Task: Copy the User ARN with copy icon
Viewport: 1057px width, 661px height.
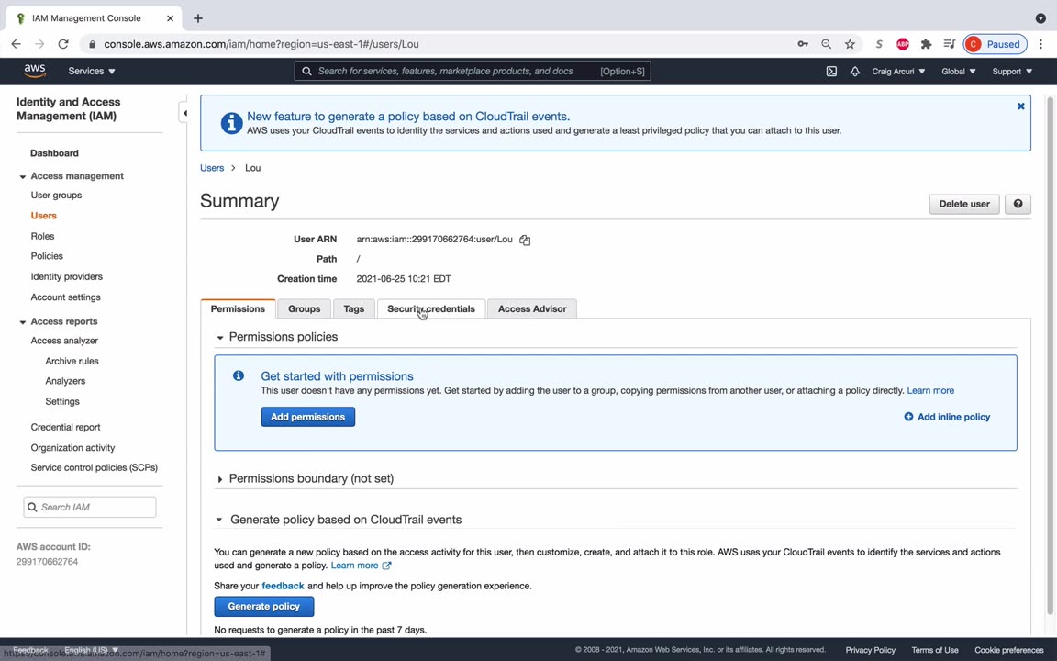Action: (x=525, y=240)
